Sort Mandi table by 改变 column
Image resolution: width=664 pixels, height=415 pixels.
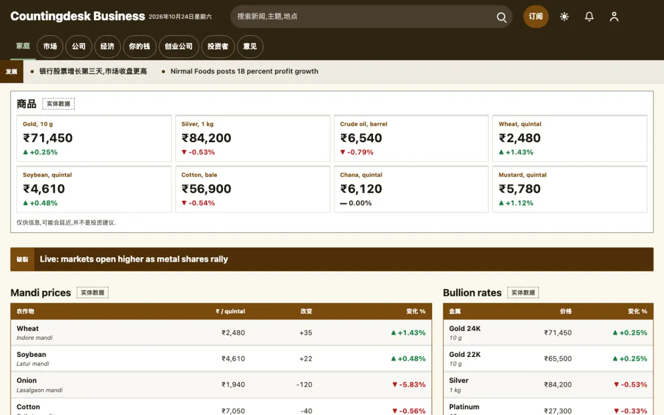coord(306,312)
